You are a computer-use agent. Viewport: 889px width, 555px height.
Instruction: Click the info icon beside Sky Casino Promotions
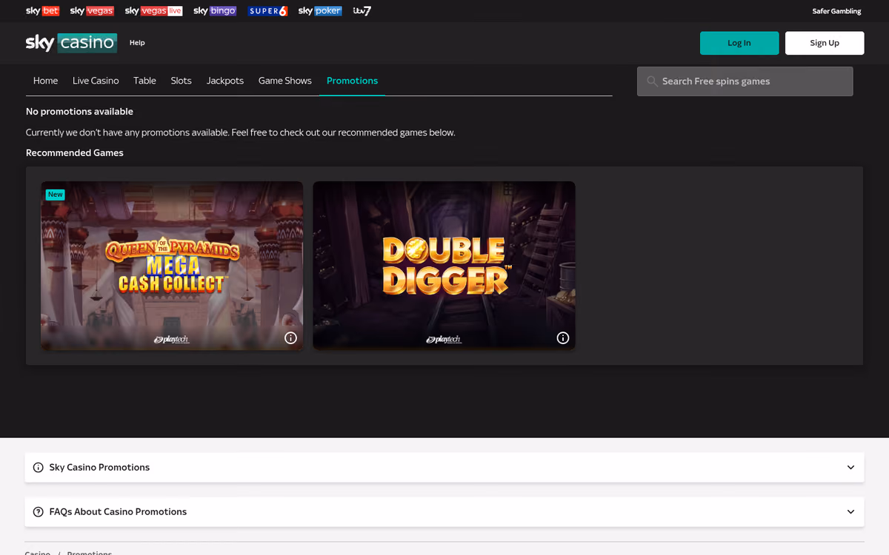click(39, 468)
